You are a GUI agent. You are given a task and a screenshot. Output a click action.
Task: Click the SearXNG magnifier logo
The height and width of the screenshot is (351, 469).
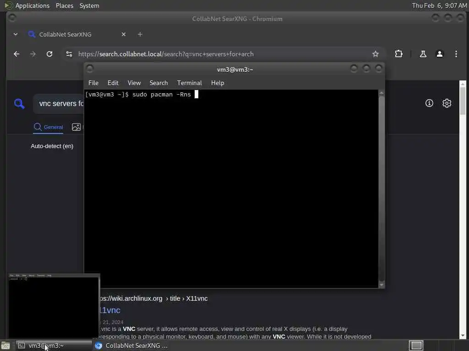19,104
